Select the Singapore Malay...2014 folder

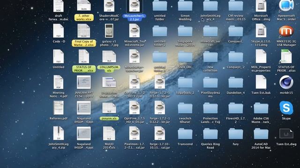(x=185, y=31)
